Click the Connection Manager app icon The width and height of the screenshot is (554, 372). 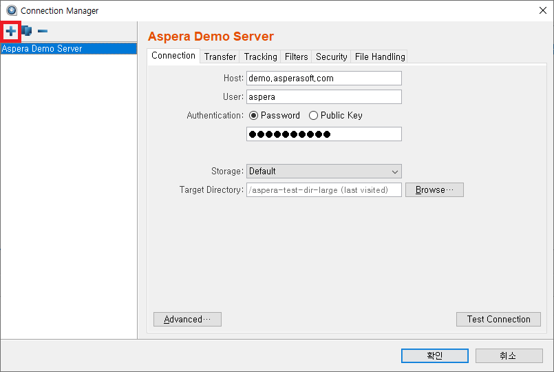(x=11, y=10)
